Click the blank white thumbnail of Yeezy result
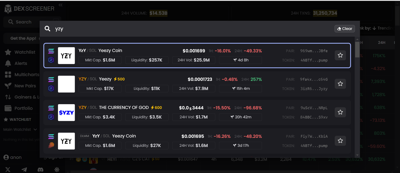The width and height of the screenshot is (400, 173). tap(66, 84)
